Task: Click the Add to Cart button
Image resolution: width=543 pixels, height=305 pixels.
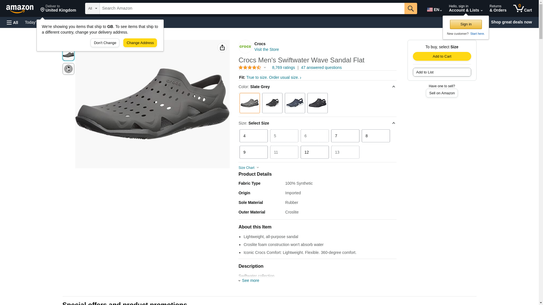Action: (442, 56)
